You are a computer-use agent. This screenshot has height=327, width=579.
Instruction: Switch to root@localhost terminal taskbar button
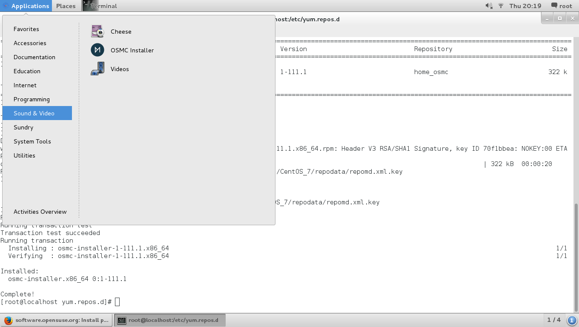(x=170, y=320)
